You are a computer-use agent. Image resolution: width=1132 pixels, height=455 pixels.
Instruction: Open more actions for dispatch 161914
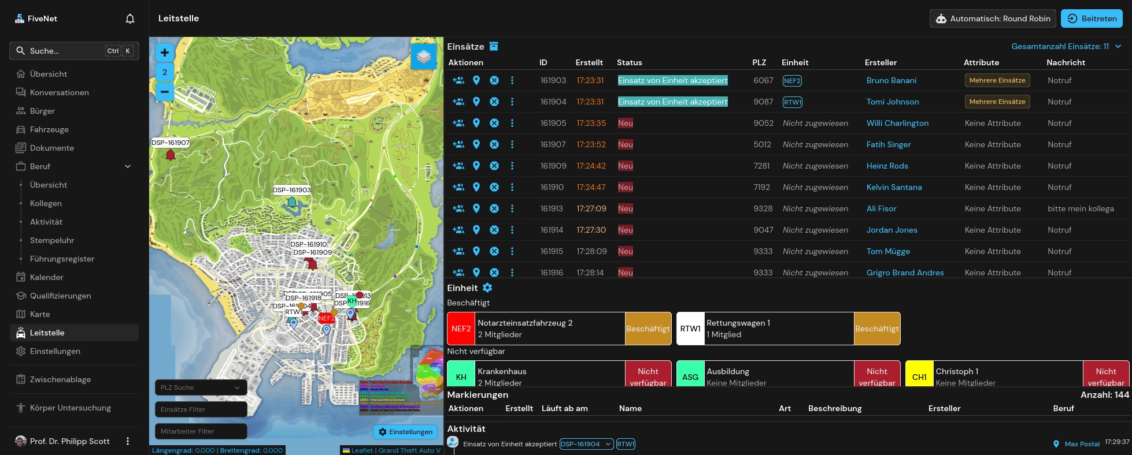pos(512,230)
